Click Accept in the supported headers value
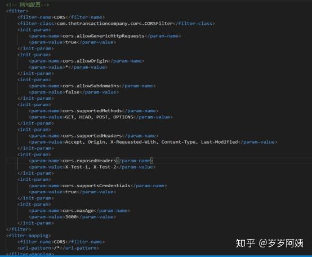 coord(74,142)
